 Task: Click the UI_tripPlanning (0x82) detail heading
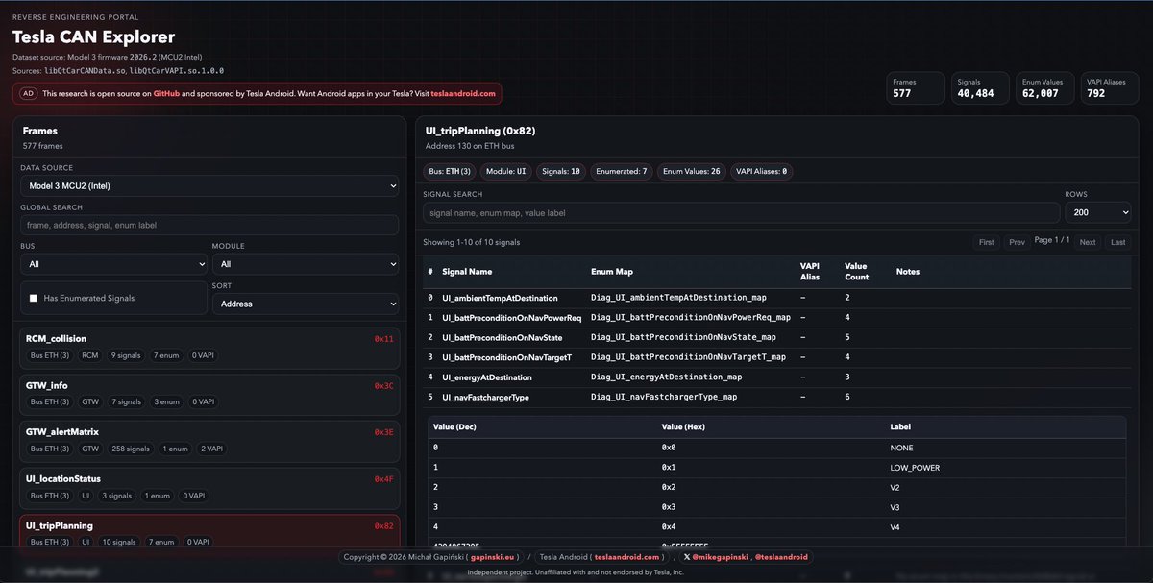(x=480, y=130)
